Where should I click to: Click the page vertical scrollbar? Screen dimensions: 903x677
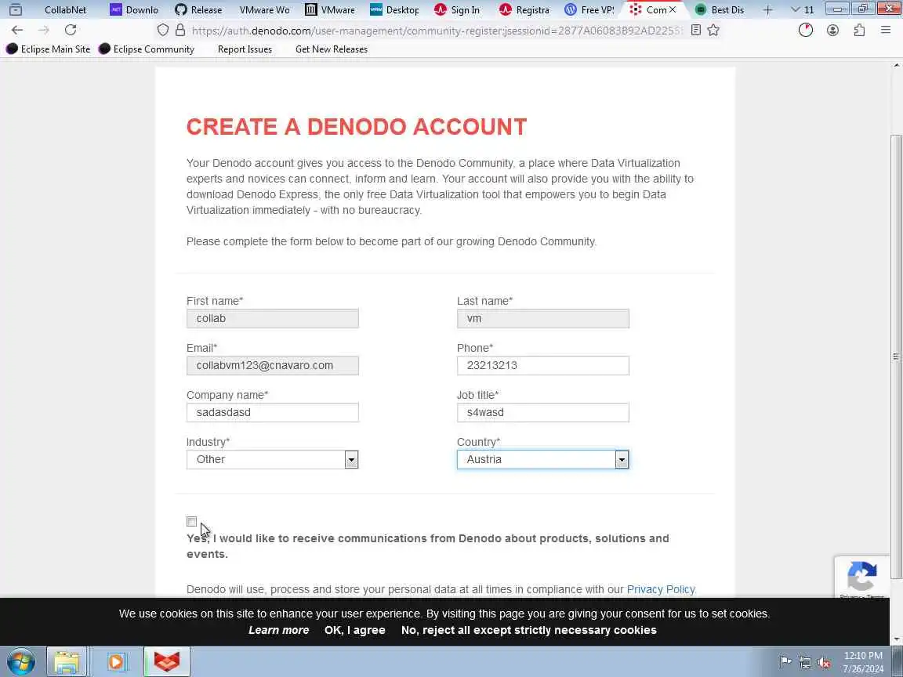pyautogui.click(x=896, y=357)
